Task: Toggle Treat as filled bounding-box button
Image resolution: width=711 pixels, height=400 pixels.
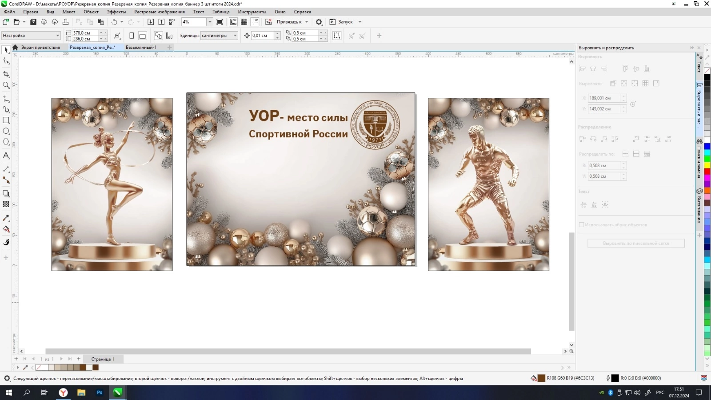Action: tap(337, 36)
